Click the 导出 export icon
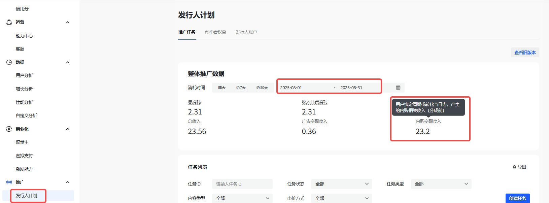Screen dimensions: 549x203 [514, 167]
